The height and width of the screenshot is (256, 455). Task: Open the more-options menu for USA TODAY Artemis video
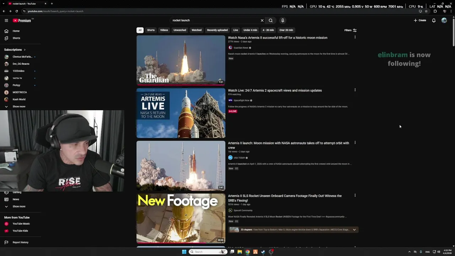pyautogui.click(x=355, y=143)
